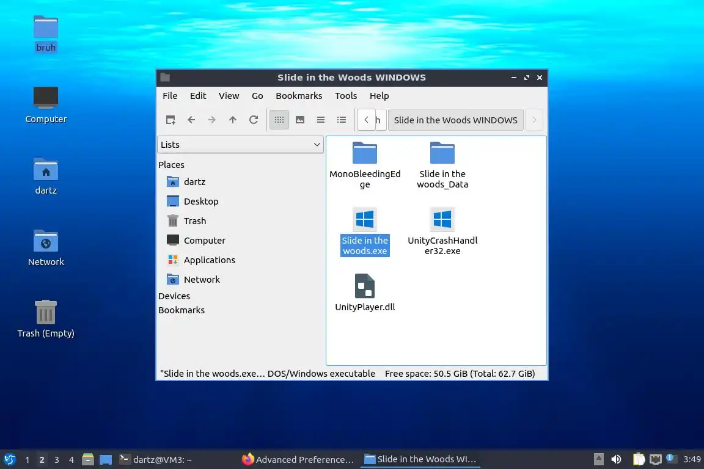This screenshot has height=469, width=704.
Task: Switch to workspace 4
Action: [x=71, y=460]
